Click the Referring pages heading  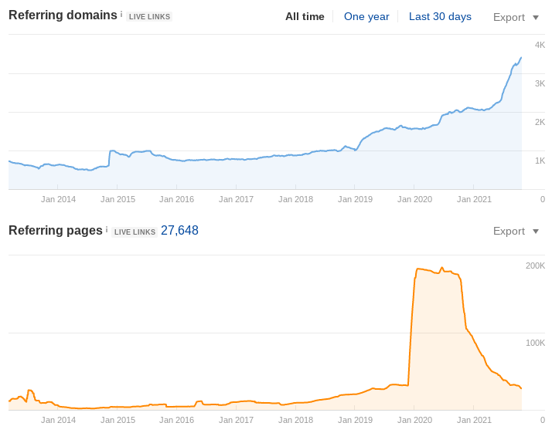click(x=55, y=230)
